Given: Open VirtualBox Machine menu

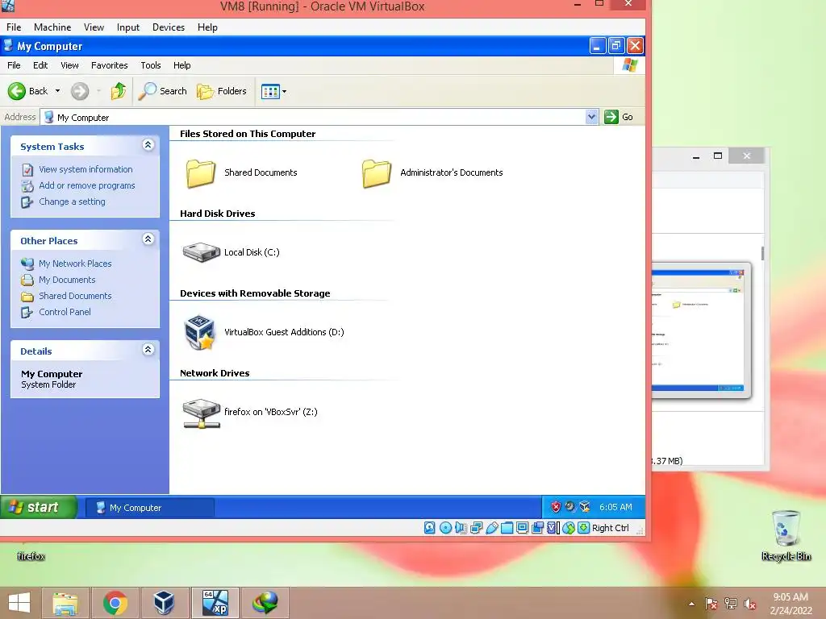Looking at the screenshot, I should [x=52, y=27].
